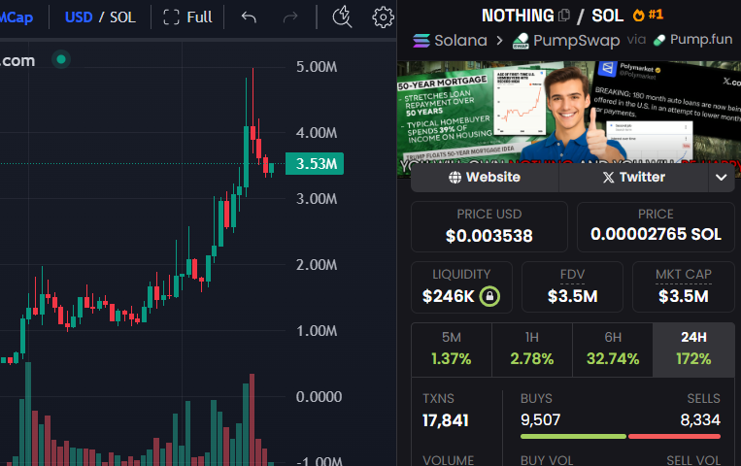741x466 pixels.
Task: Redo the chart action
Action: (290, 17)
